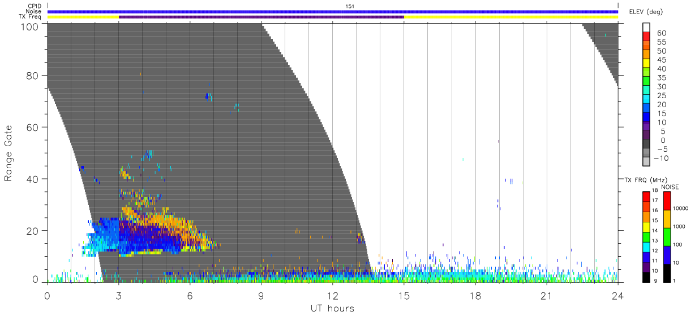Pick the red segment of the ELEV color bar
695x320 pixels.
[646, 37]
